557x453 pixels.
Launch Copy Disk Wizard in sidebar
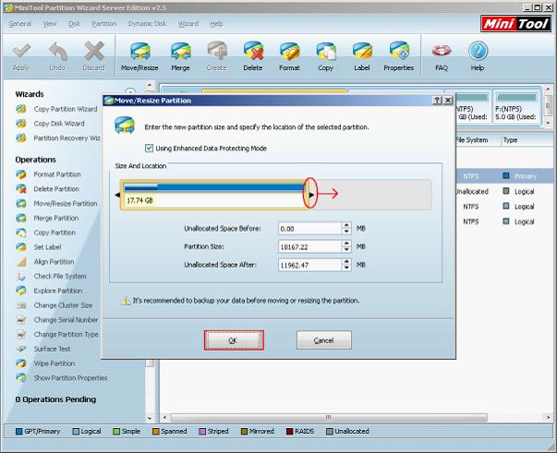[x=50, y=124]
